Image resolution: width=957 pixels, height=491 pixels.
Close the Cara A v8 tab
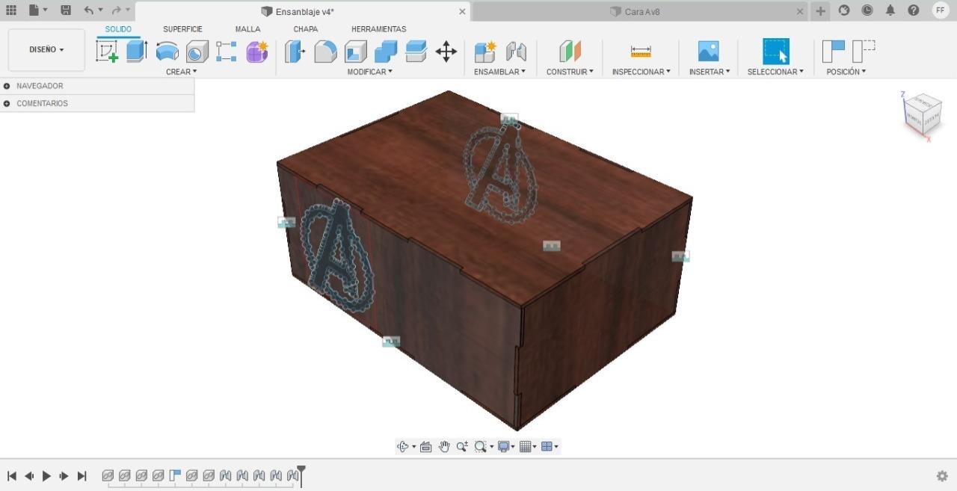click(x=800, y=11)
